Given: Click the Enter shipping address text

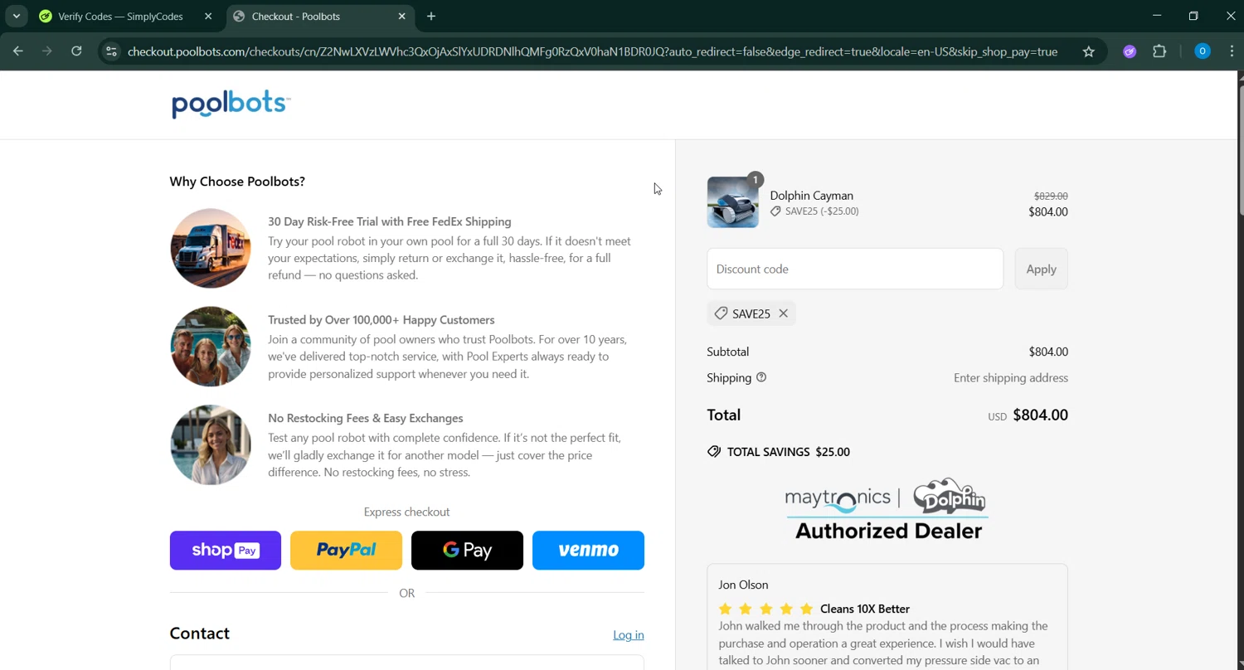Looking at the screenshot, I should [x=1011, y=378].
